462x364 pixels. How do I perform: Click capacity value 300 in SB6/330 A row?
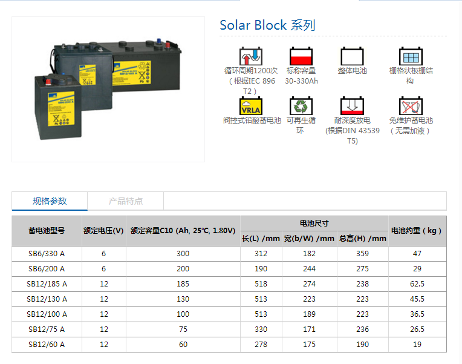point(183,254)
